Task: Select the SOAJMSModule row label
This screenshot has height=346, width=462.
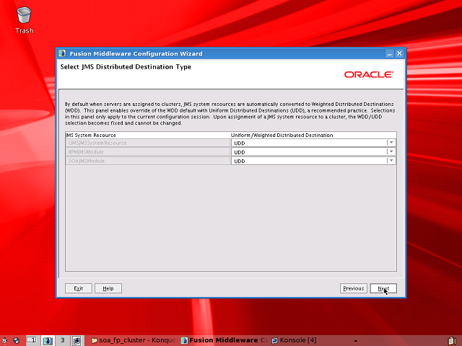Action: coord(147,161)
